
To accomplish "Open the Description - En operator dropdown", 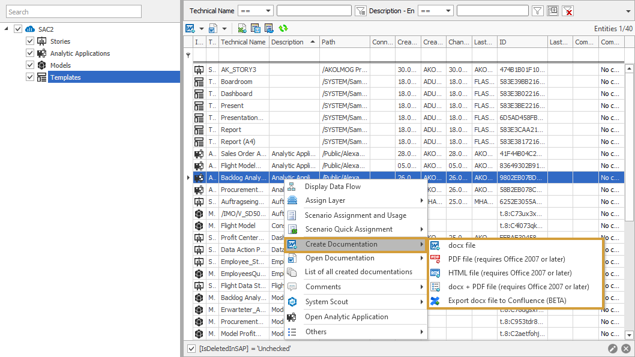I will click(435, 10).
